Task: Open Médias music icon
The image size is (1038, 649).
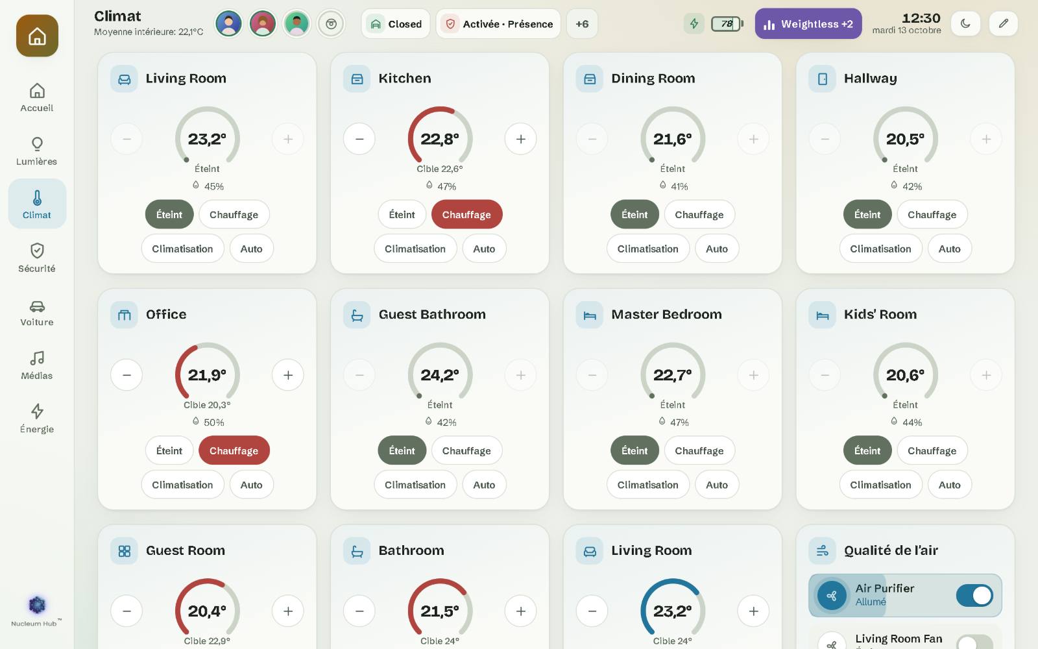Action: point(37,358)
